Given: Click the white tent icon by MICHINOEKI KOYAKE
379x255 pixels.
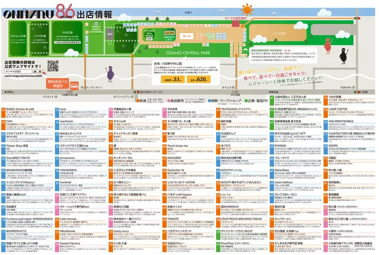Looking at the screenshot, I should coord(246,51).
